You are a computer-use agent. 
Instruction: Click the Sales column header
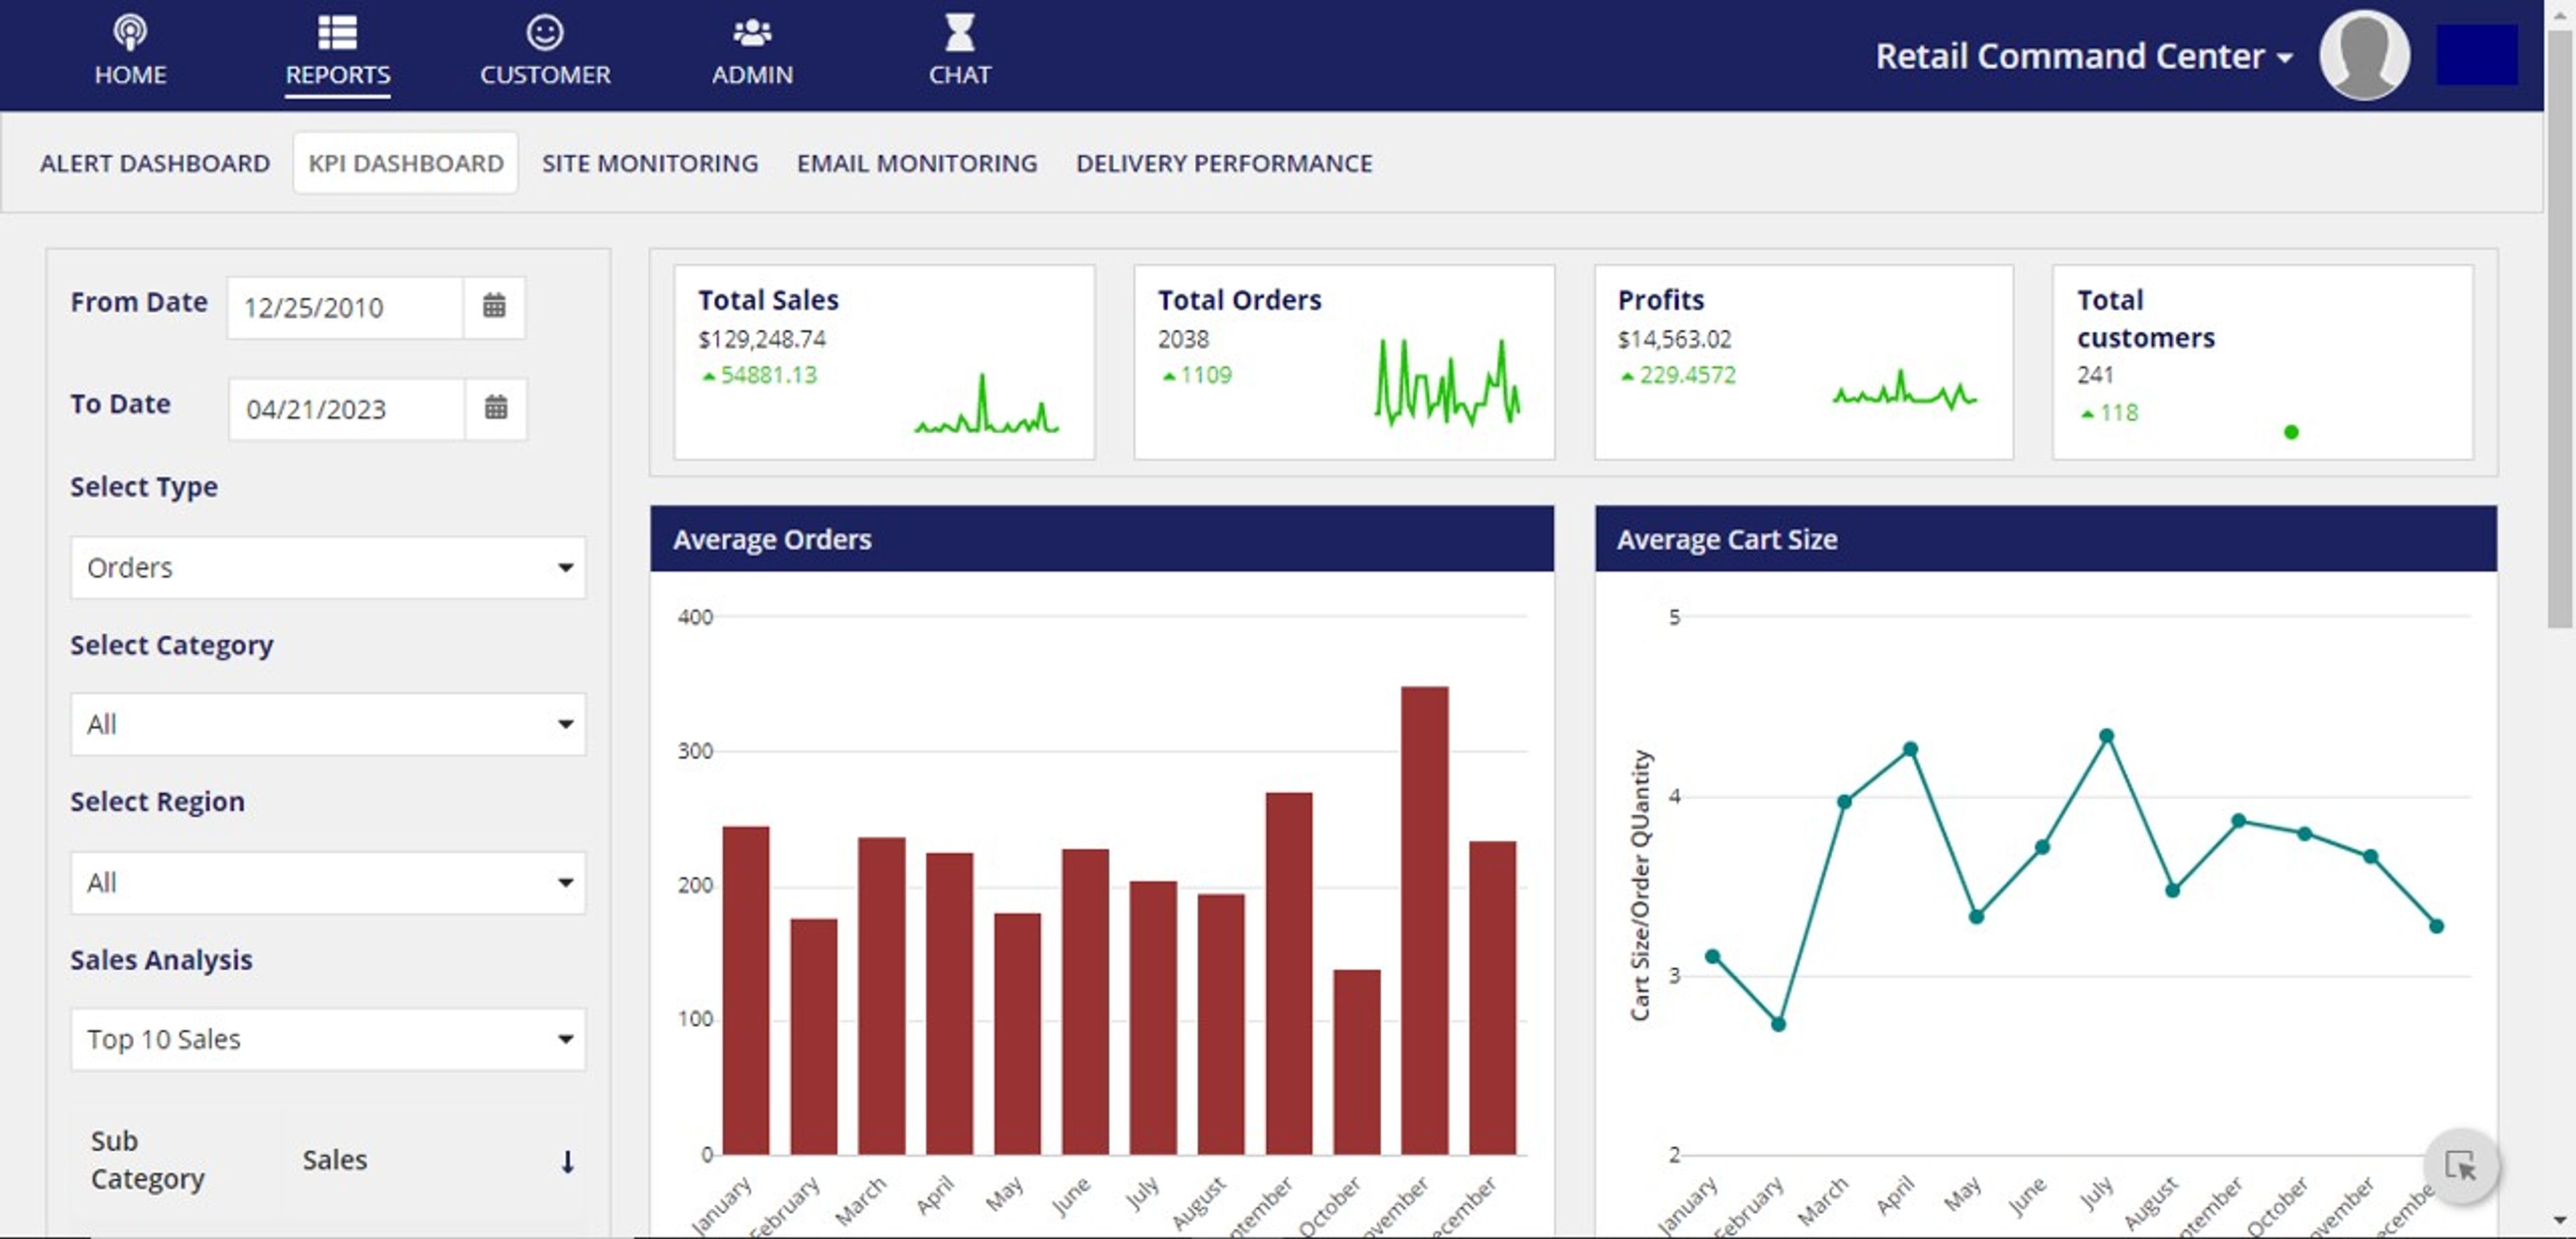(x=335, y=1160)
